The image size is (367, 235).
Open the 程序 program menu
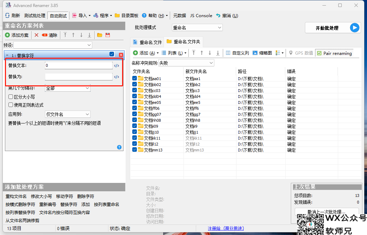point(102,16)
